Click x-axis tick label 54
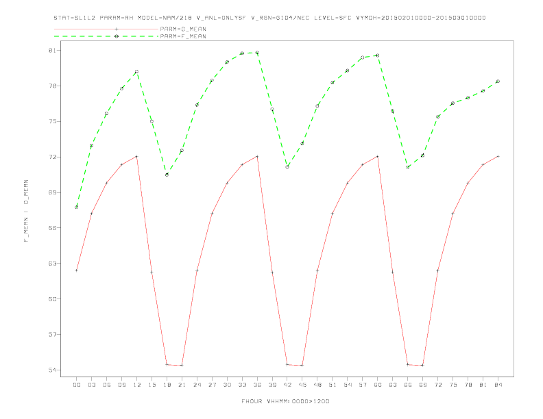Screen dimensions: 543x419 [348, 385]
